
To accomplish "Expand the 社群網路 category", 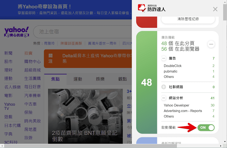I will point(164,87).
